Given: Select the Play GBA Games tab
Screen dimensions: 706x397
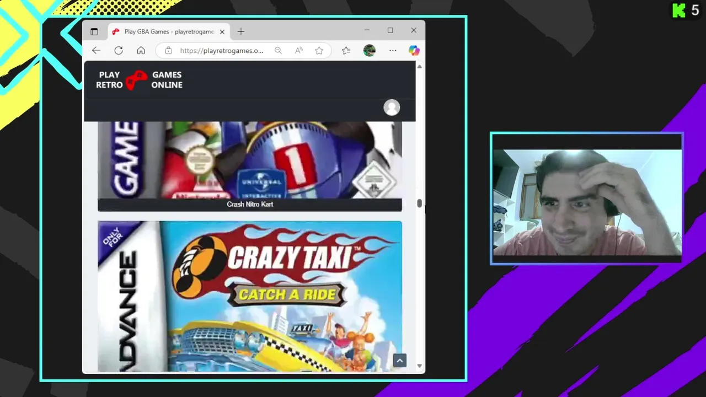Looking at the screenshot, I should 169,31.
